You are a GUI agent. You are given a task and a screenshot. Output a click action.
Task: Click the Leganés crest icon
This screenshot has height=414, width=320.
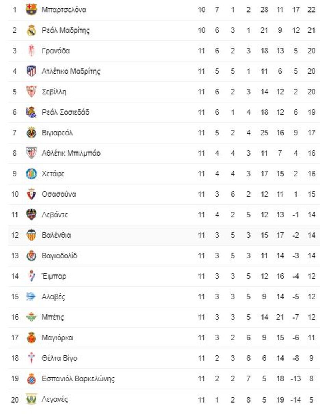coord(31,399)
